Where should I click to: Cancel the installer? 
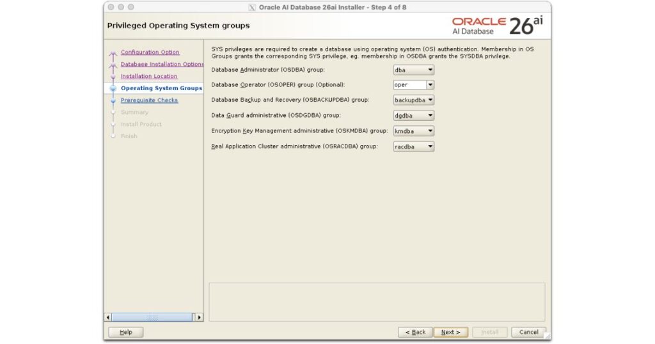[x=528, y=332]
